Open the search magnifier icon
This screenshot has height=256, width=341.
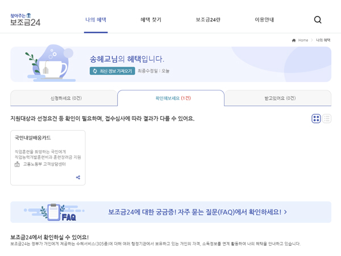point(318,20)
